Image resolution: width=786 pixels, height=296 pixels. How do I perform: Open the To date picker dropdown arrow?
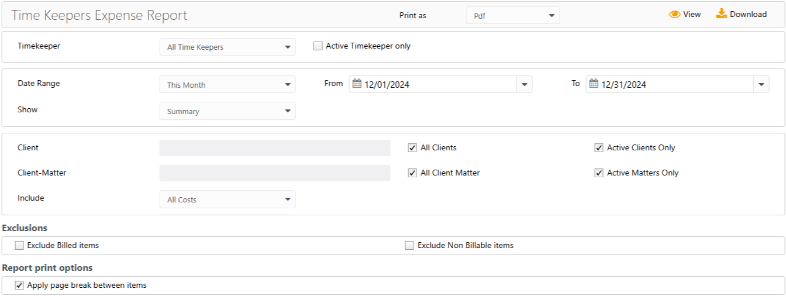coord(761,85)
